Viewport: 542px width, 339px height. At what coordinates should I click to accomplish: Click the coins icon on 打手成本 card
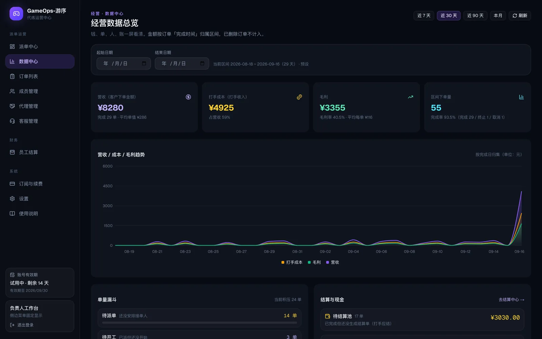tap(299, 97)
